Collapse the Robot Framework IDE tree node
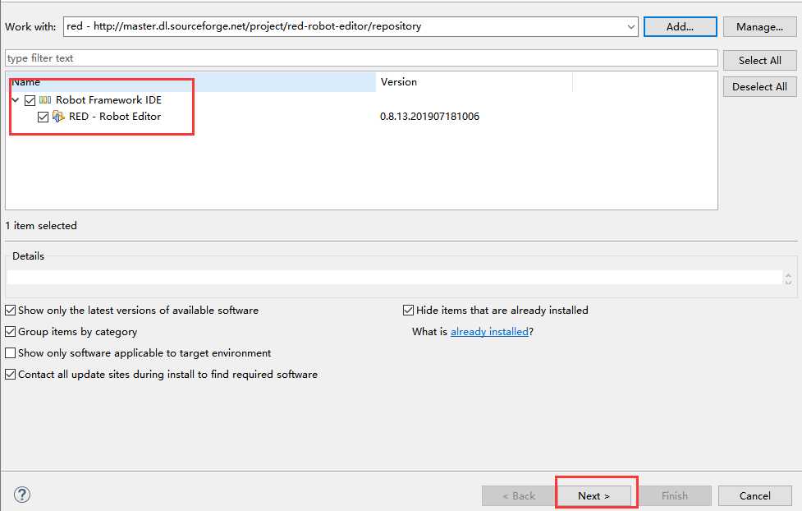This screenshot has width=802, height=511. (16, 100)
